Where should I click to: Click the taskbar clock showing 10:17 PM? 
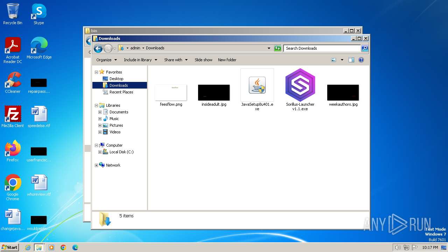[430, 247]
